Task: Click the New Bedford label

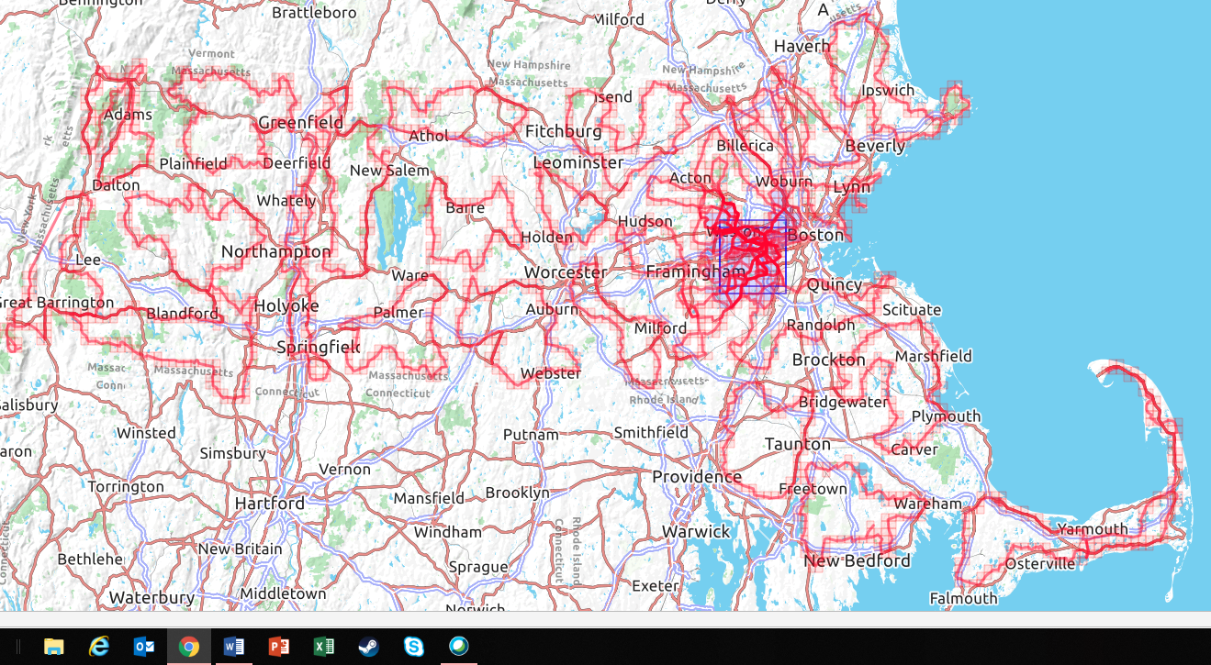Action: pos(858,560)
